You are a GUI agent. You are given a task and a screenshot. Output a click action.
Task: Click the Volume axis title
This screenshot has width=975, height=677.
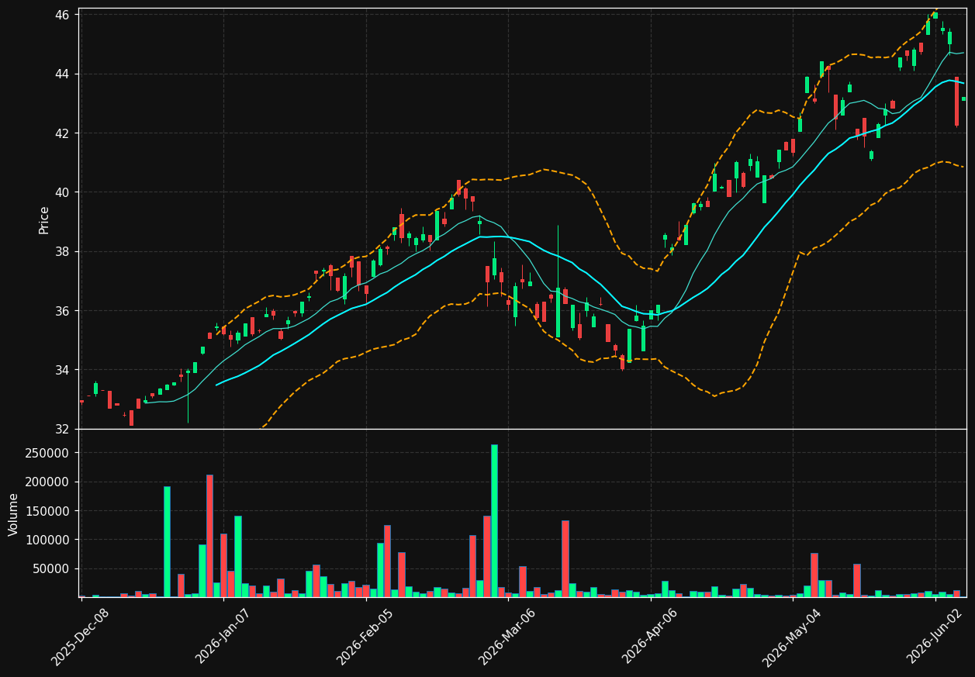(14, 514)
